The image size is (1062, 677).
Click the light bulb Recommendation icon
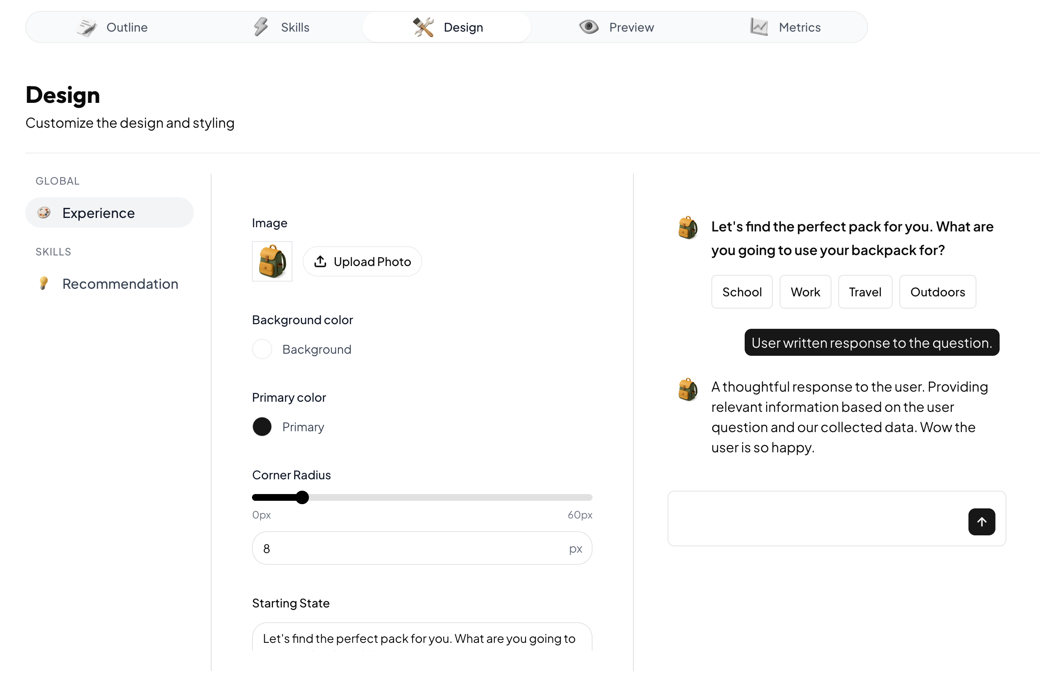coord(43,284)
